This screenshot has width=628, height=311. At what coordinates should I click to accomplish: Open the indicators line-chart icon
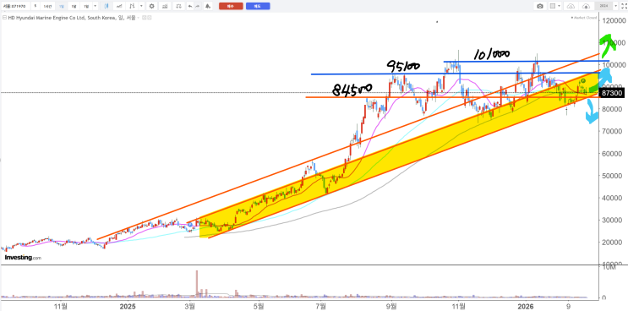[119, 6]
